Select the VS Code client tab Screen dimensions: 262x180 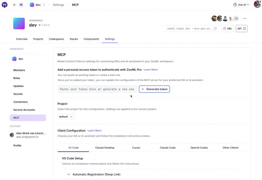pos(73,148)
